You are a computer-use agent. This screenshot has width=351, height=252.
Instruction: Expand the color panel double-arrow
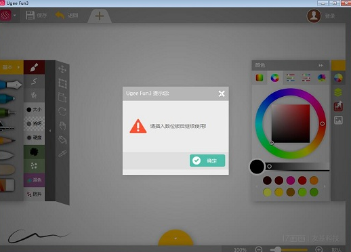[x=321, y=66]
